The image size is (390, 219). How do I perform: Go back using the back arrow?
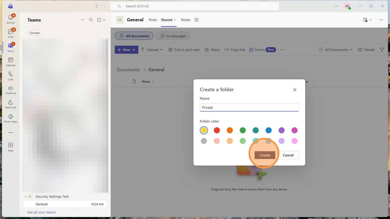[x=96, y=6]
